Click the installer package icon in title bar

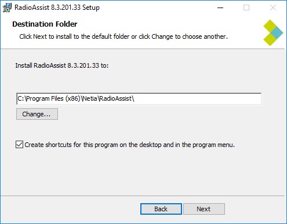click(8, 8)
